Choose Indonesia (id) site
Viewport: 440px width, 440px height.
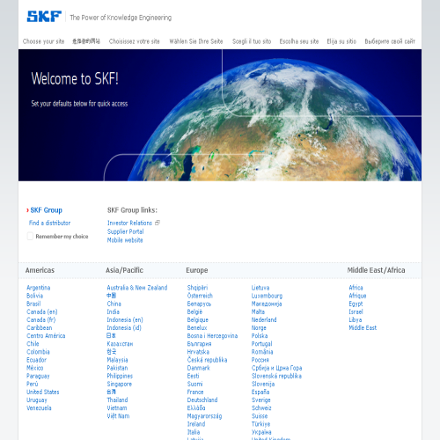pyautogui.click(x=124, y=327)
